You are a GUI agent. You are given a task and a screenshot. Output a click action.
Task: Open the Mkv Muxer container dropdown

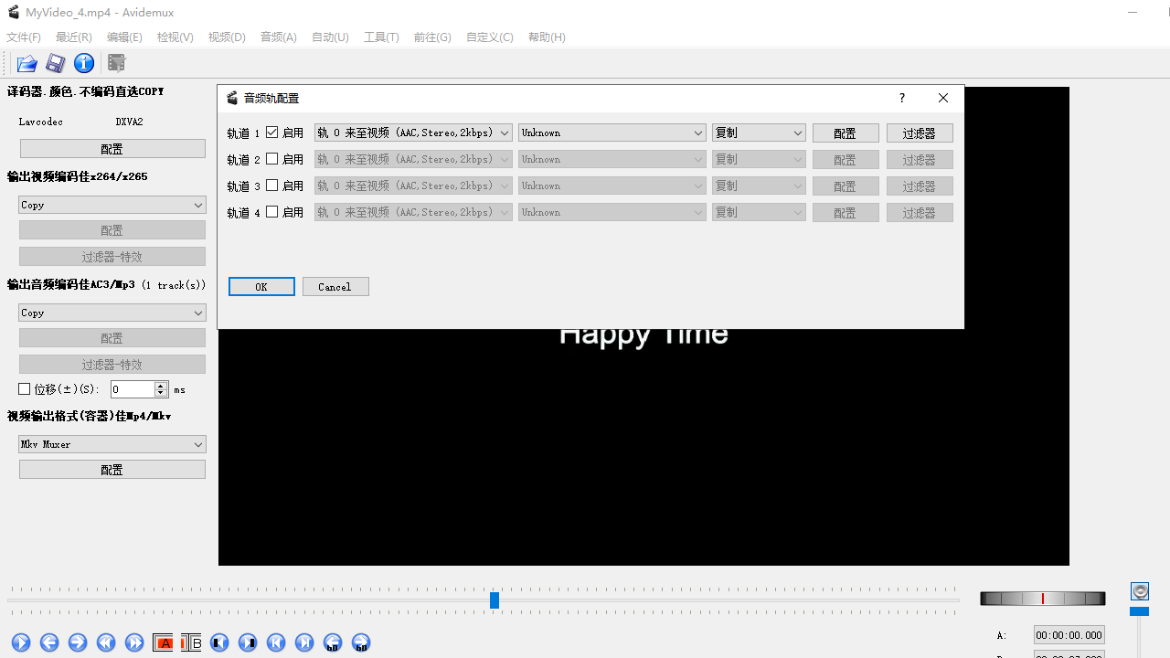tap(112, 444)
